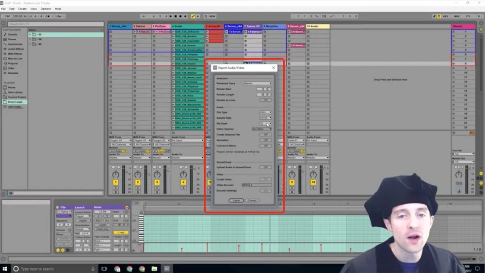Screen dimensions: 485x273
Task: Toggle the KEY map mode switch
Action: click(445, 16)
